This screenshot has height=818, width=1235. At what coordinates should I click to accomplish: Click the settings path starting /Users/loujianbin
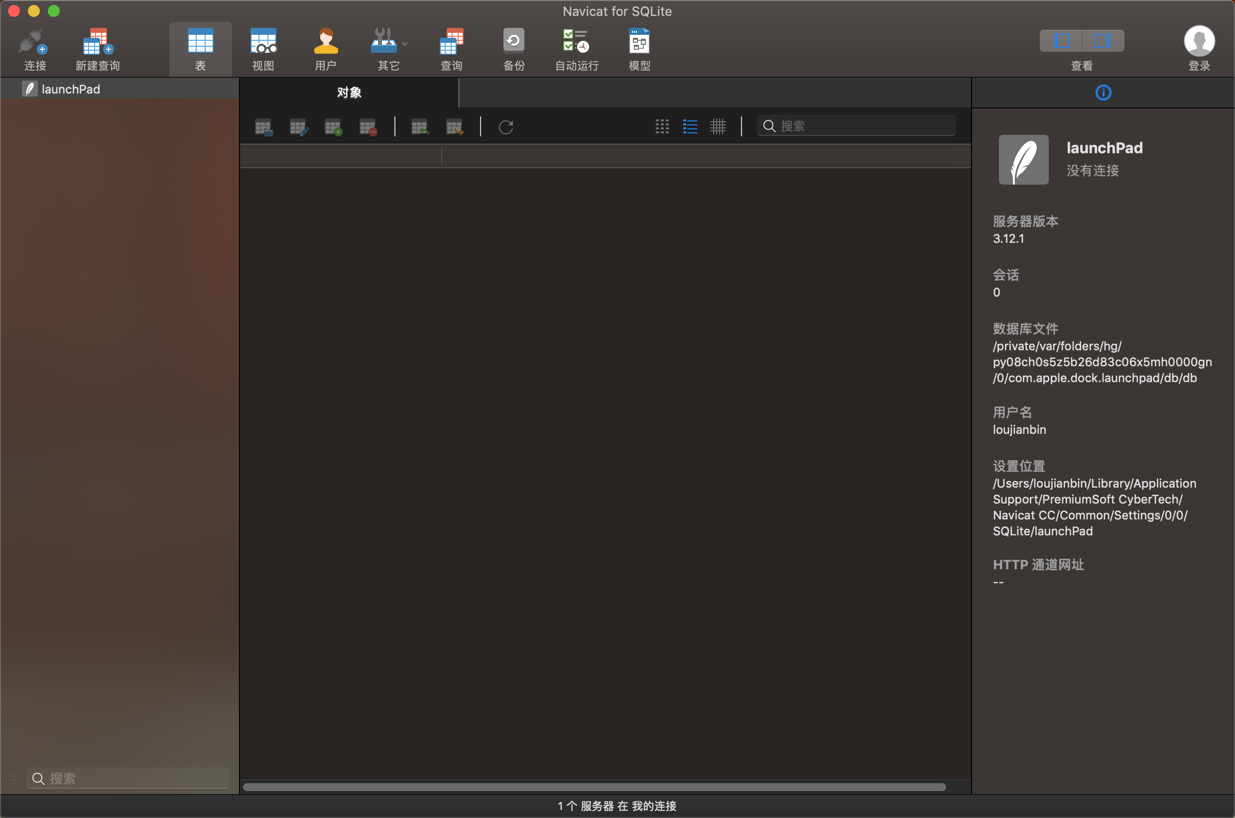[1094, 507]
